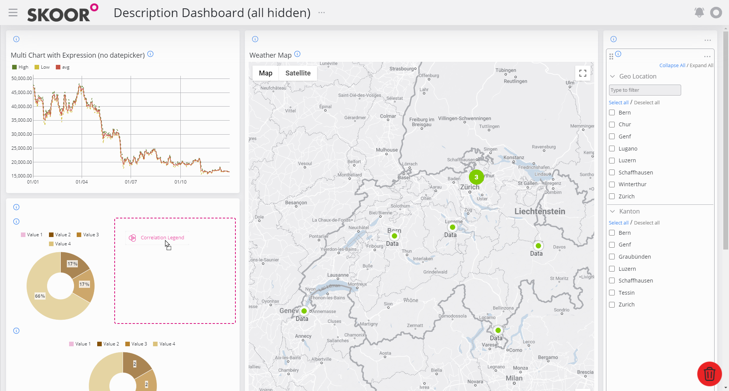Open dashboard title ellipsis options

(322, 13)
